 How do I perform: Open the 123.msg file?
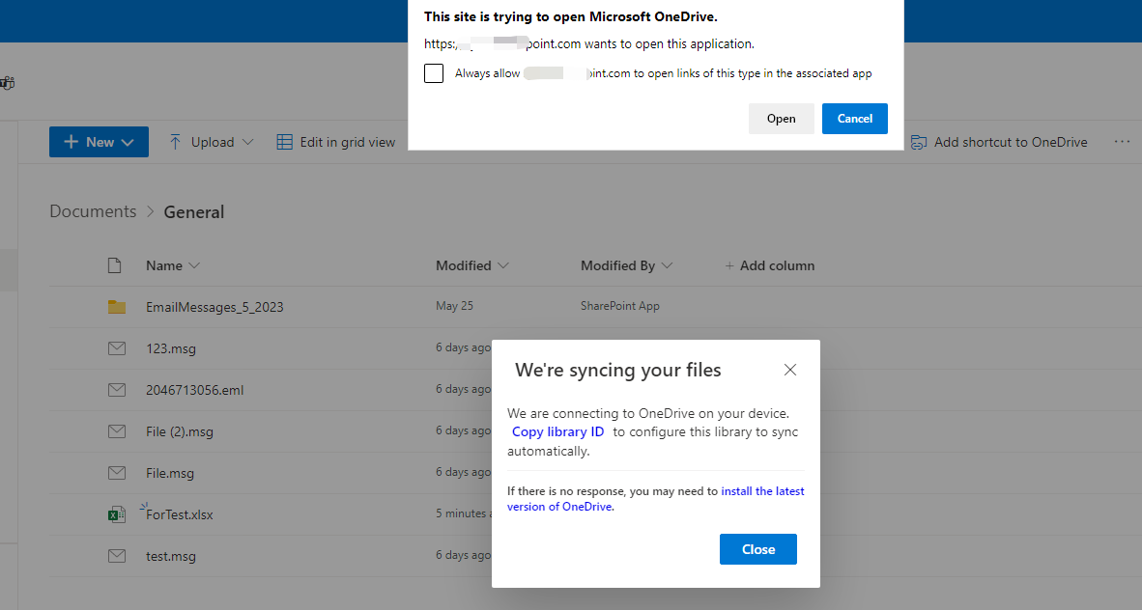point(170,348)
